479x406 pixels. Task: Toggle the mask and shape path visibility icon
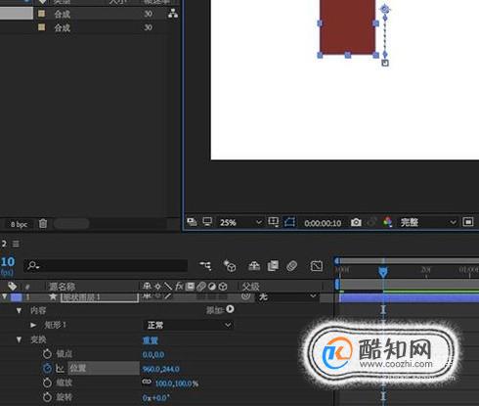point(289,222)
